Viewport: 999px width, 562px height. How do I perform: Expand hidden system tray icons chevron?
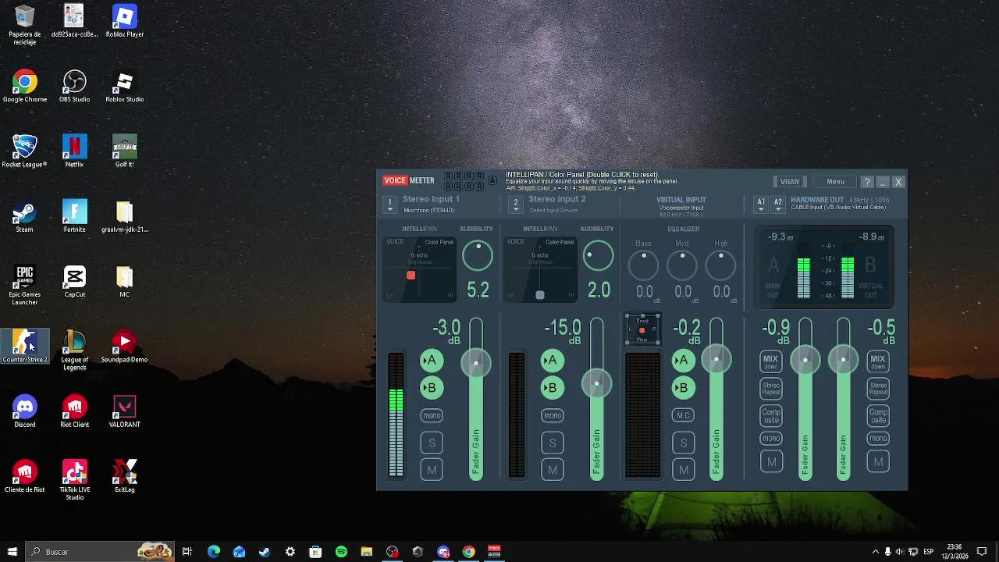(875, 552)
